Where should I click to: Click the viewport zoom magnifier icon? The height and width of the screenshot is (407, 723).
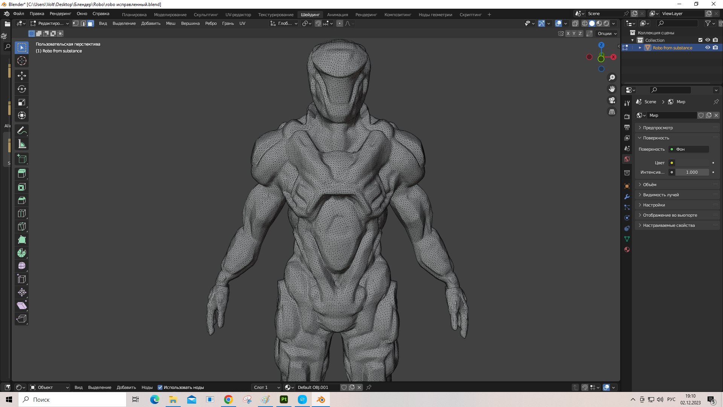tap(612, 78)
